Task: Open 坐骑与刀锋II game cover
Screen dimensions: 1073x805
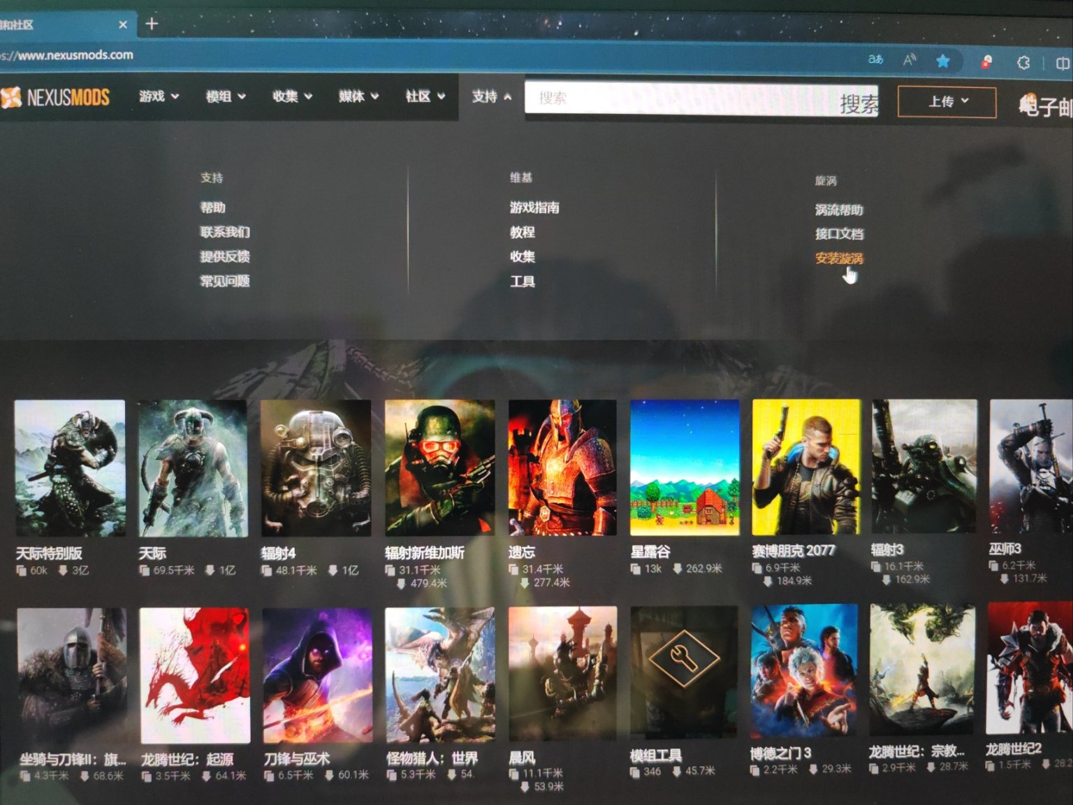Action: pos(72,676)
